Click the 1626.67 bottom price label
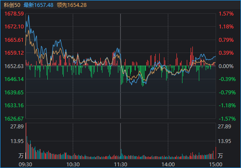The width and height of the screenshot is (241, 168). 14,118
